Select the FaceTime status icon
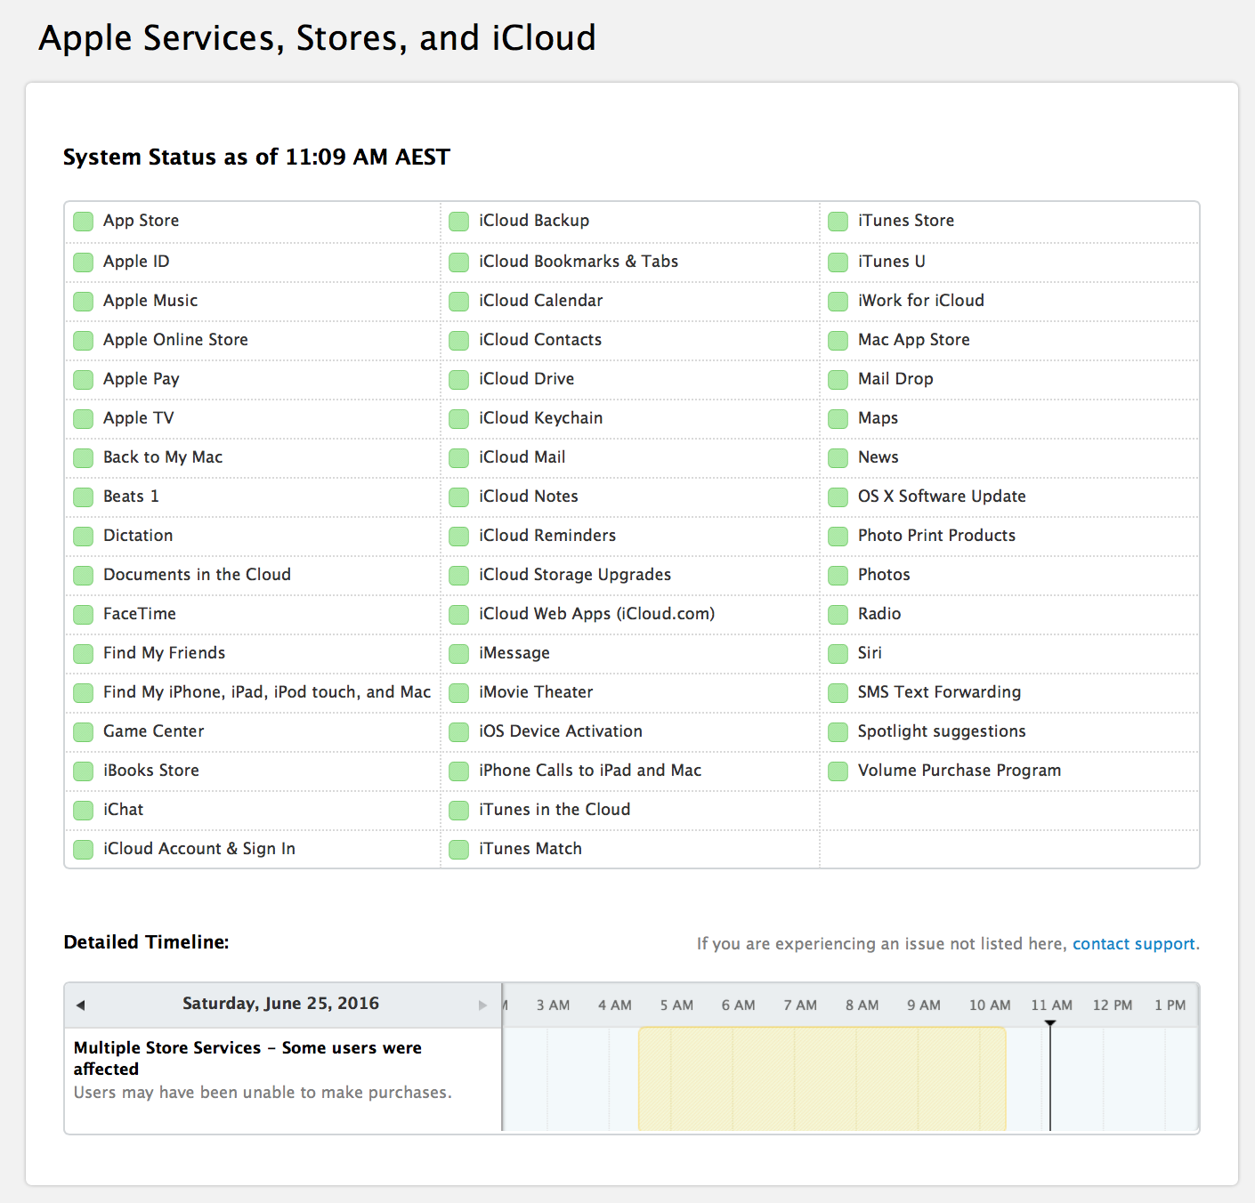Image resolution: width=1255 pixels, height=1203 pixels. coord(84,615)
